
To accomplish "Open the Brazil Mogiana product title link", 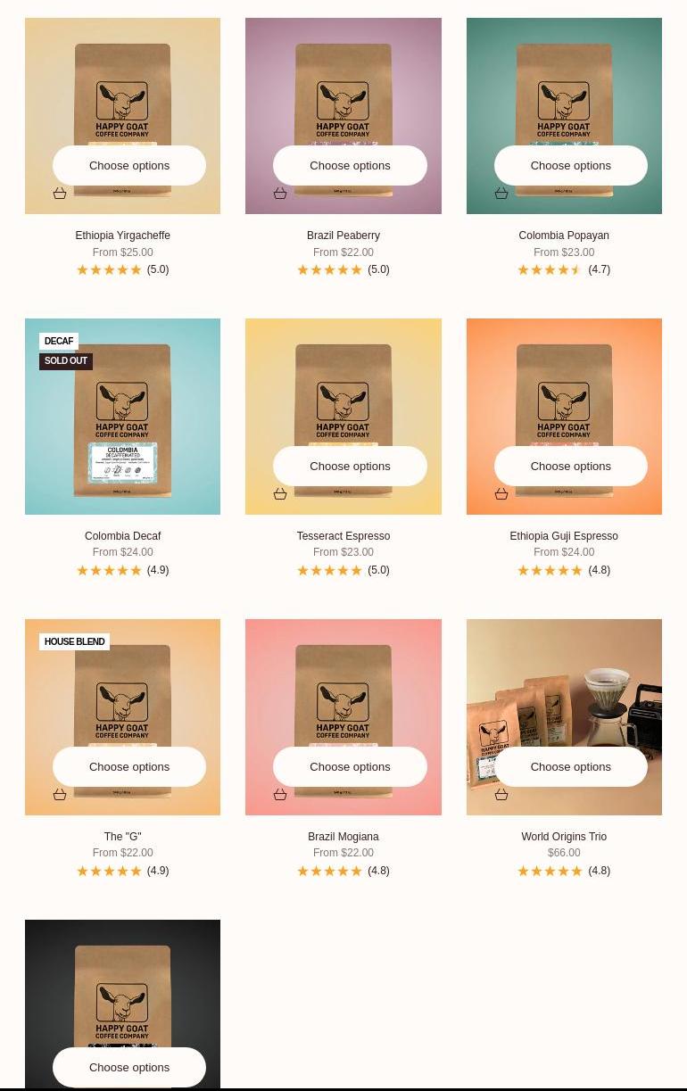I will coord(343,837).
